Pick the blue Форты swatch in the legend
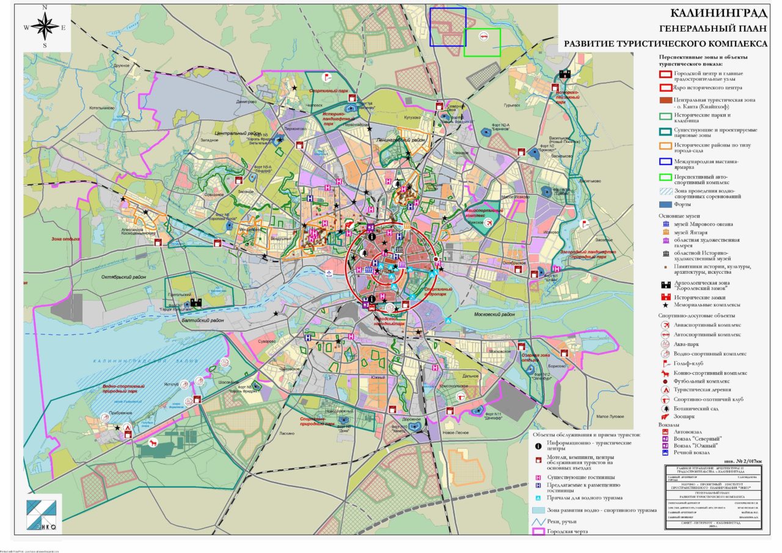This screenshot has height=553, width=782. (x=664, y=205)
